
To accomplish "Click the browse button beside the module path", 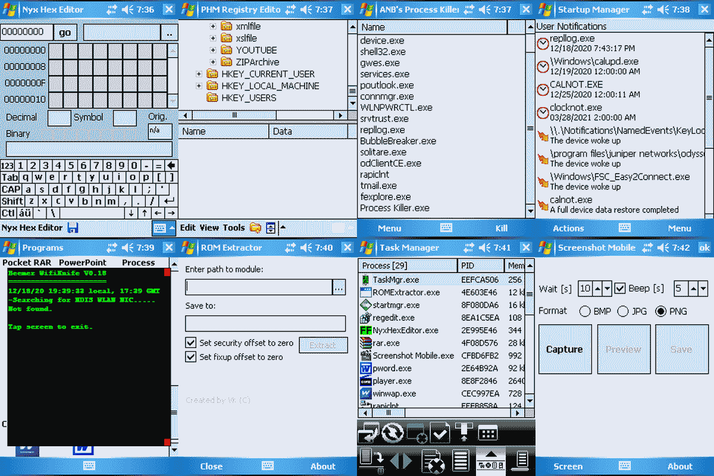I will [339, 287].
